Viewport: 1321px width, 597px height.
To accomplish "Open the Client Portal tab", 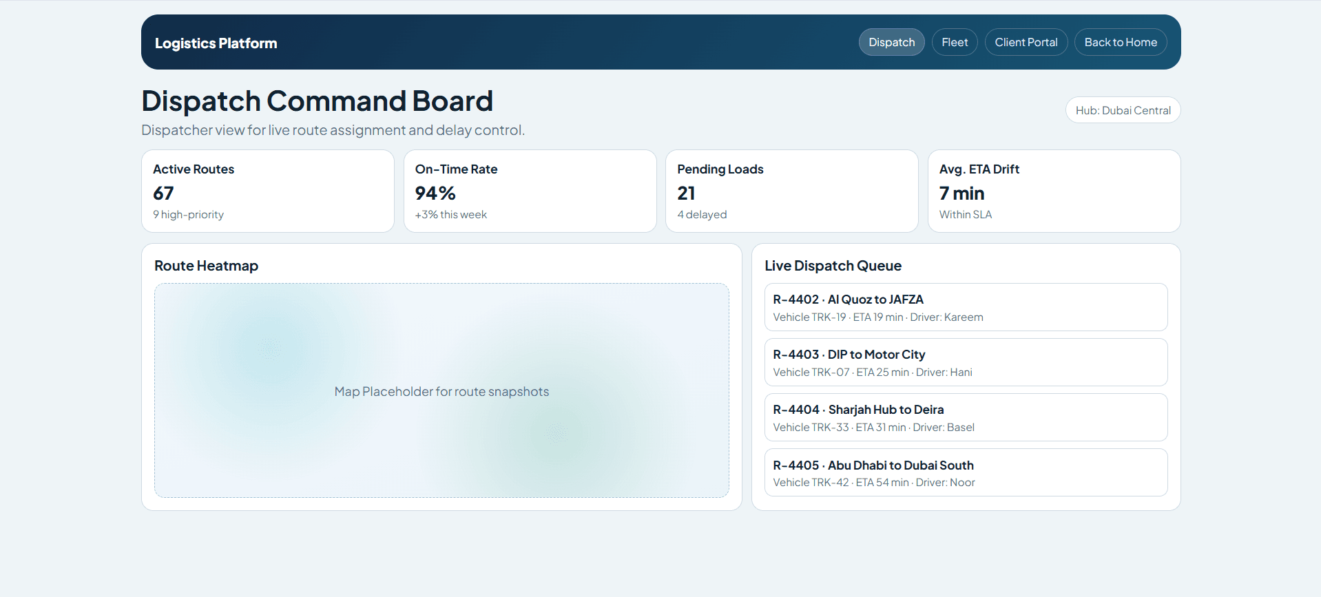I will click(x=1026, y=42).
